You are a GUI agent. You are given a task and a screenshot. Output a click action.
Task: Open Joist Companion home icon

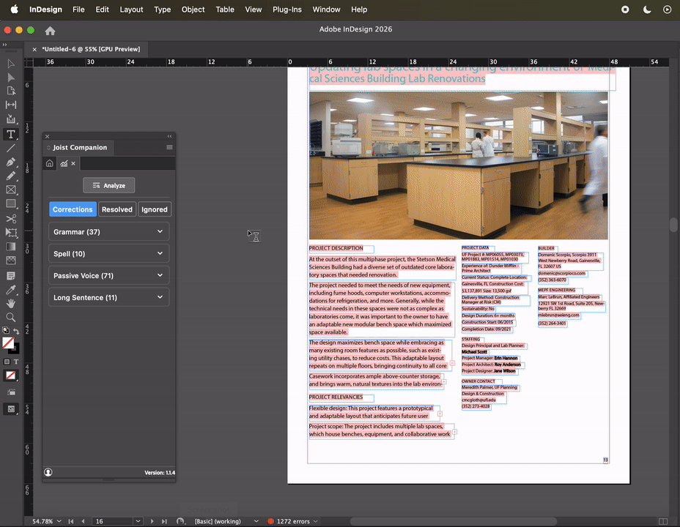click(x=49, y=163)
